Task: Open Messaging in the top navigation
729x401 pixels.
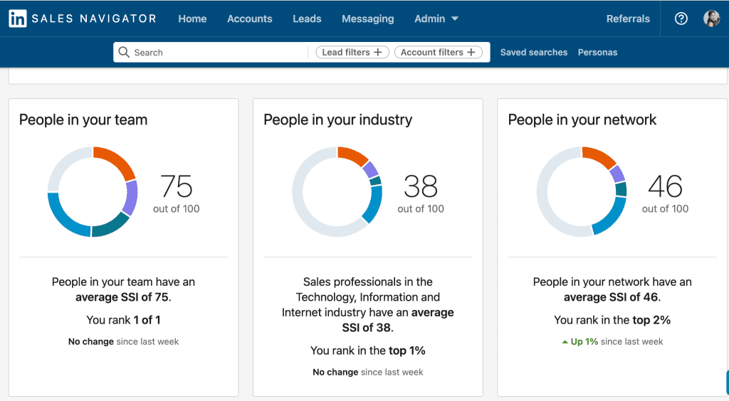Action: (x=368, y=19)
